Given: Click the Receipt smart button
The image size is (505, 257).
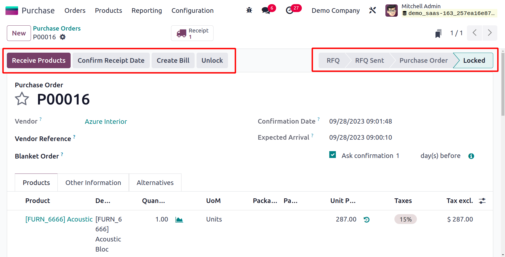Looking at the screenshot, I should click(x=192, y=33).
